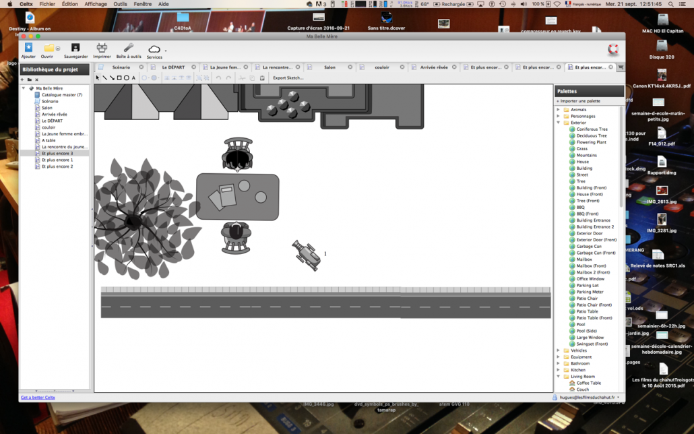The width and height of the screenshot is (694, 434).
Task: Collapse the Ma Belle Mère project tree
Action: pos(24,88)
